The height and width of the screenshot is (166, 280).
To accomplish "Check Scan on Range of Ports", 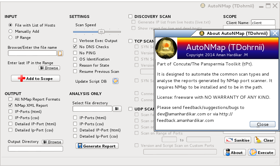I will click(x=137, y=133).
